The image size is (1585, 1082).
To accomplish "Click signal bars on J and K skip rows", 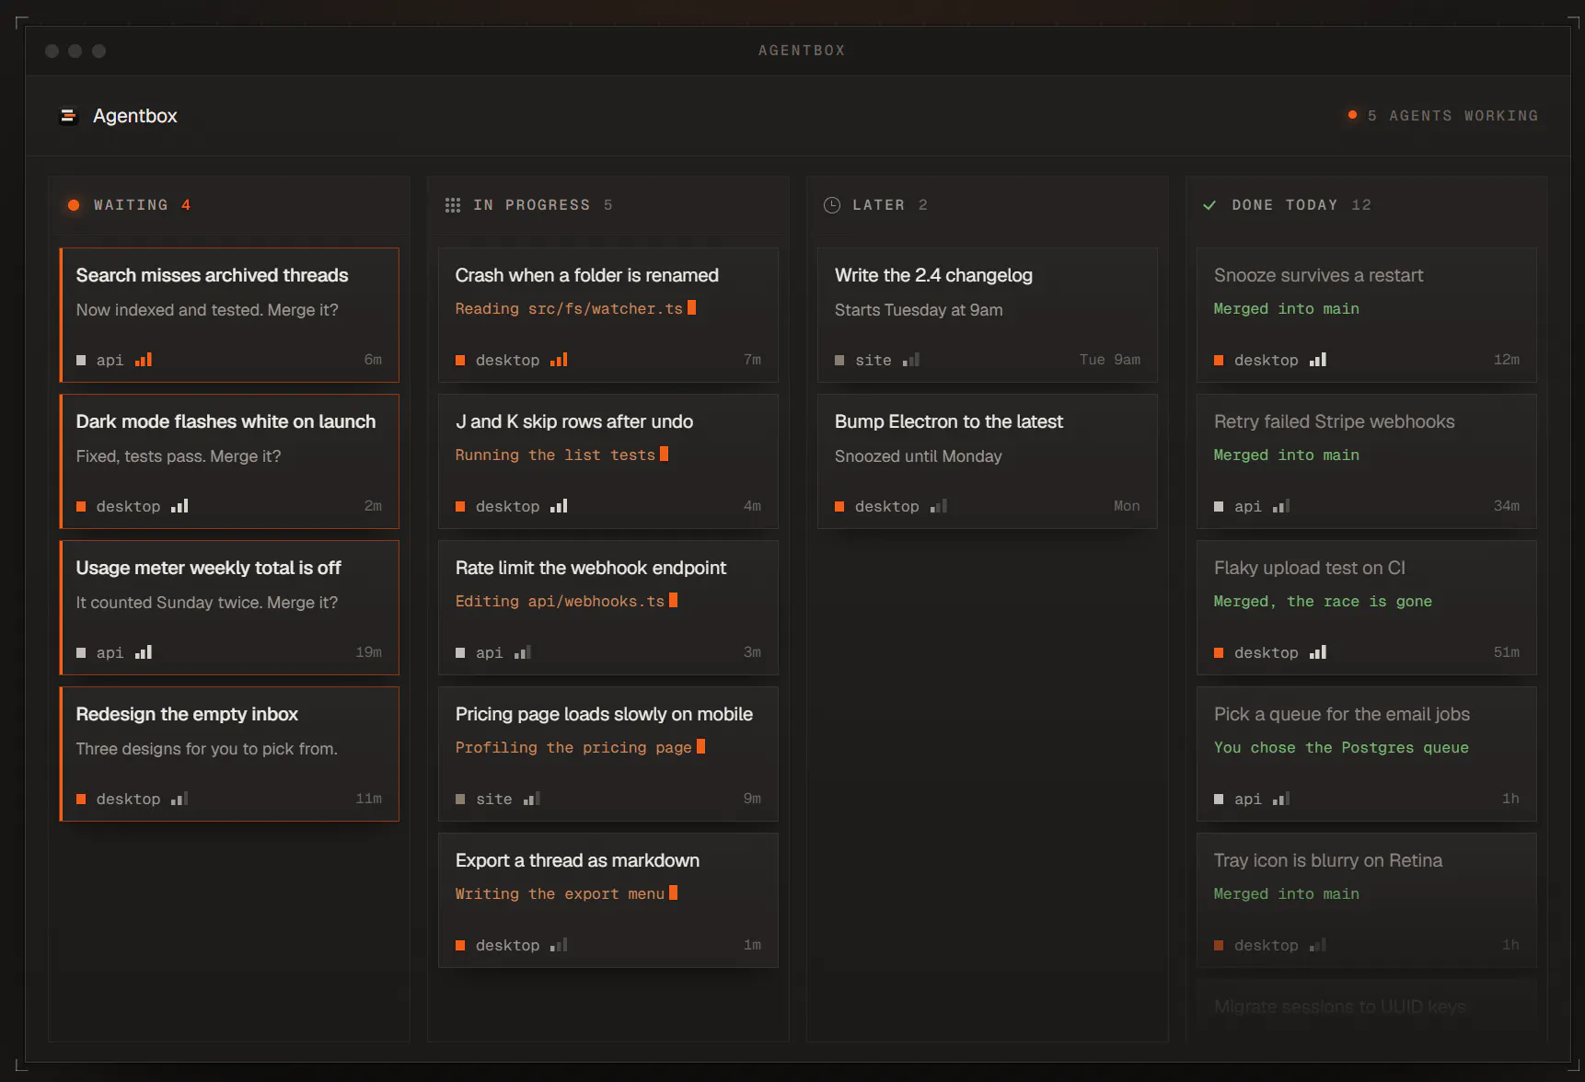I will point(560,506).
